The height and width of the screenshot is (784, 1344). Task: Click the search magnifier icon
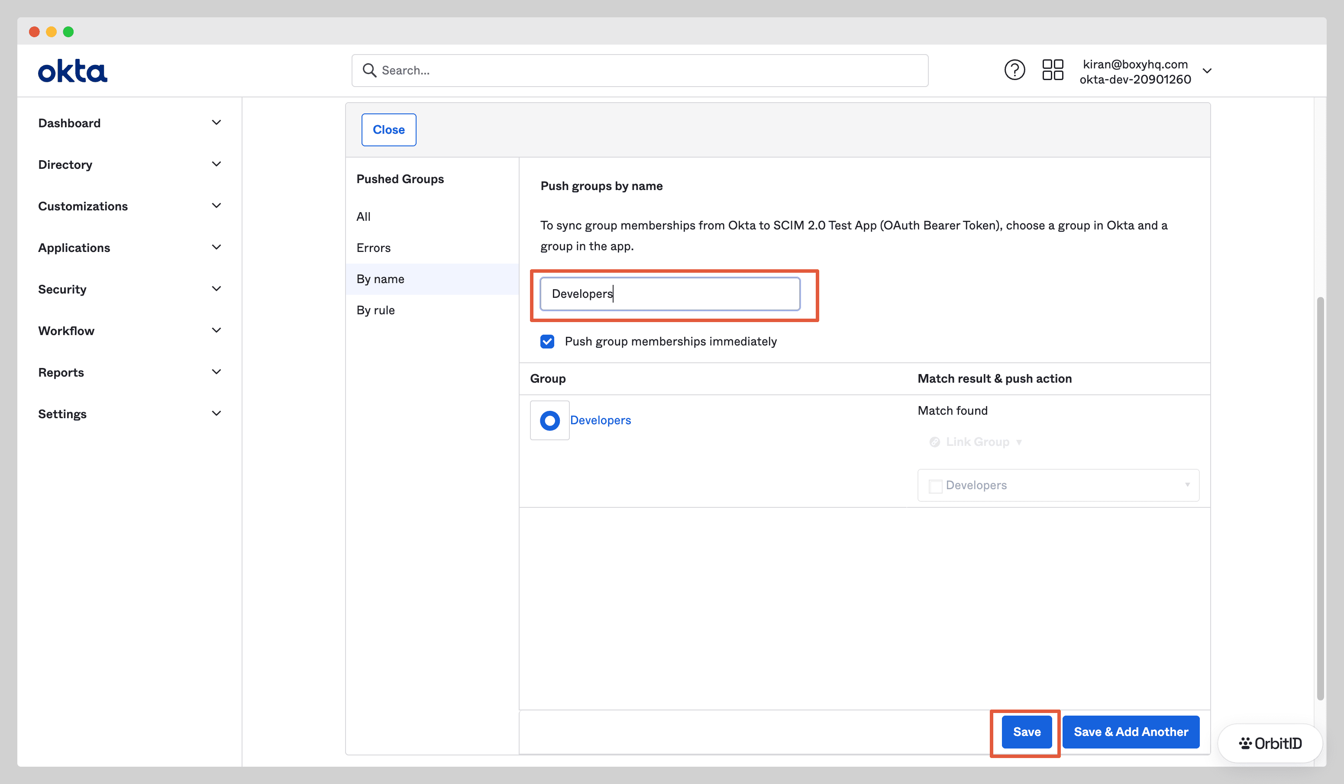pyautogui.click(x=369, y=71)
